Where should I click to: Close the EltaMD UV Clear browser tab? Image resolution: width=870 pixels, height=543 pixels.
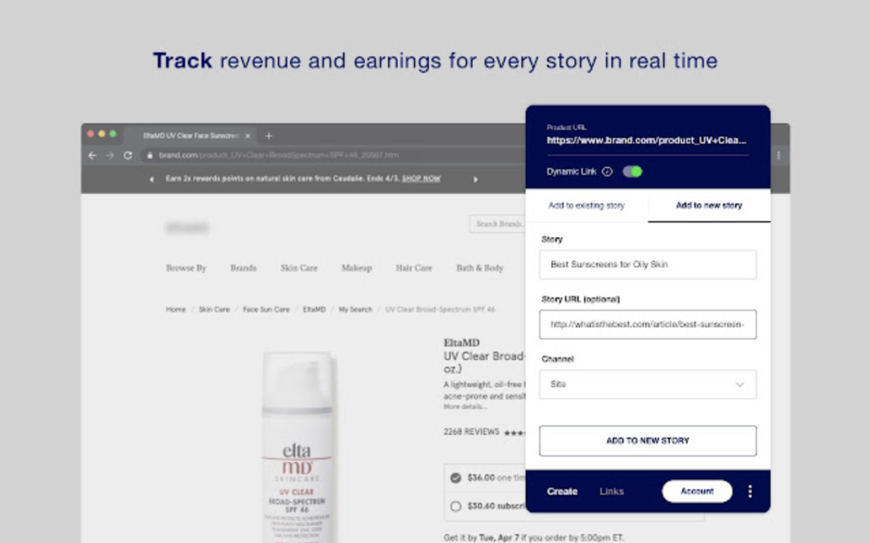click(248, 136)
